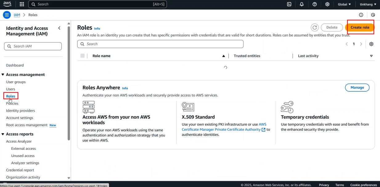The width and height of the screenshot is (380, 187).
Task: Open the Info link next to Roles heading
Action: tap(97, 29)
